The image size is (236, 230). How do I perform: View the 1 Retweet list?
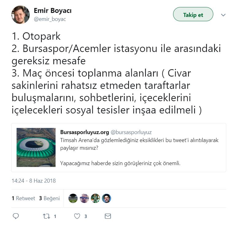click(x=23, y=198)
